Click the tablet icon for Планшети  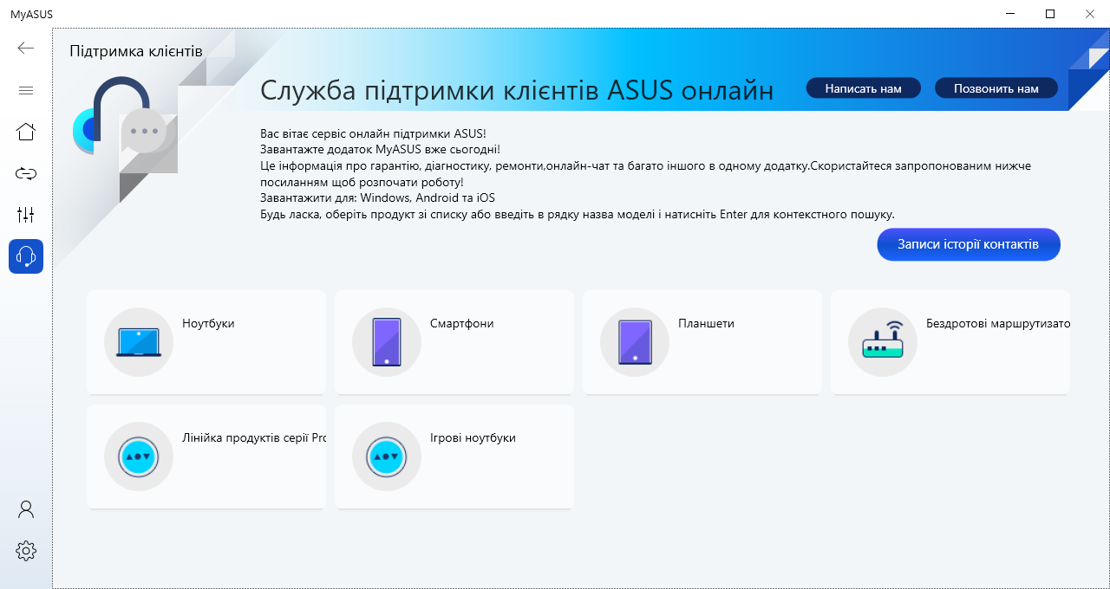(x=635, y=342)
